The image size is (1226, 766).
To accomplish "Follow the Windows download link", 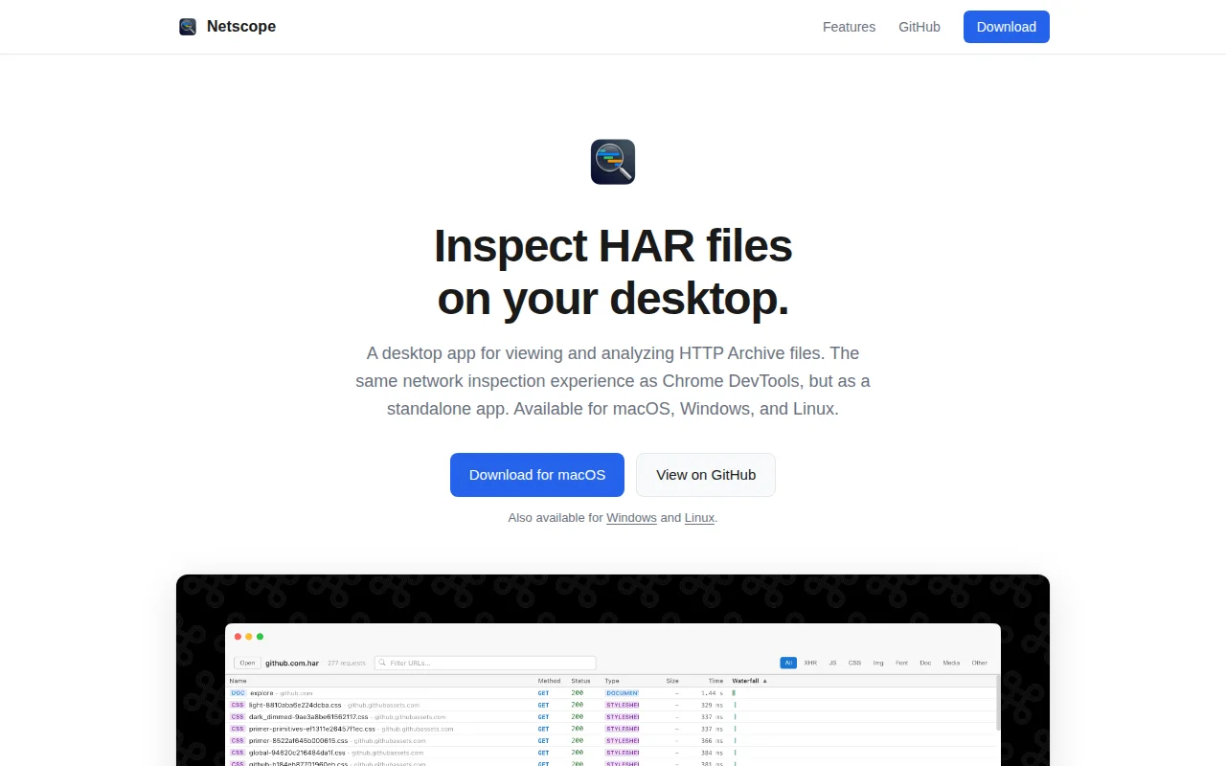I will tap(631, 518).
